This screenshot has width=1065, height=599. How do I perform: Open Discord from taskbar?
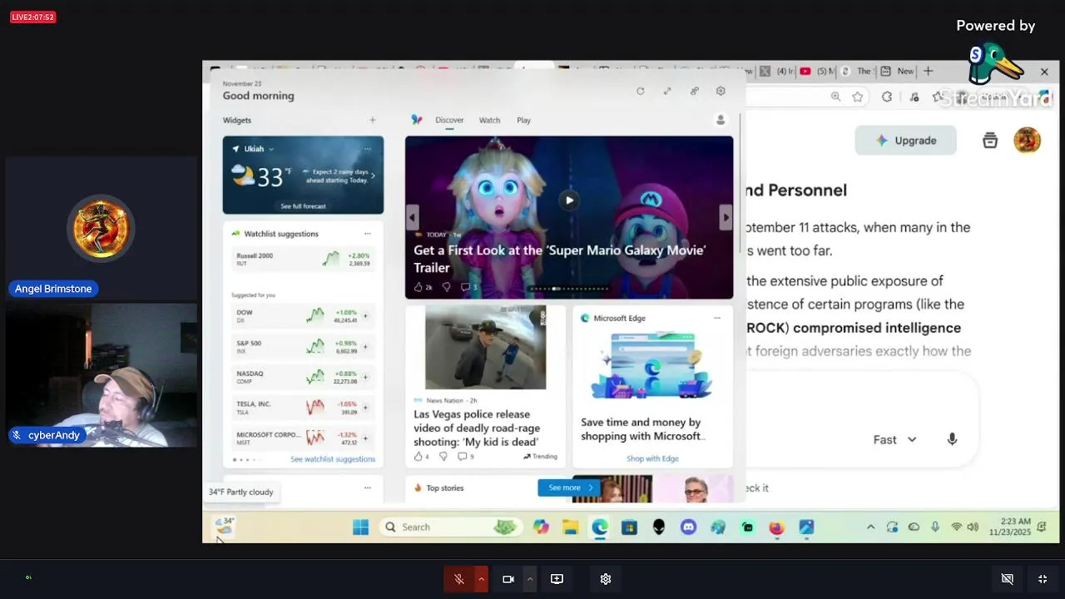tap(688, 527)
